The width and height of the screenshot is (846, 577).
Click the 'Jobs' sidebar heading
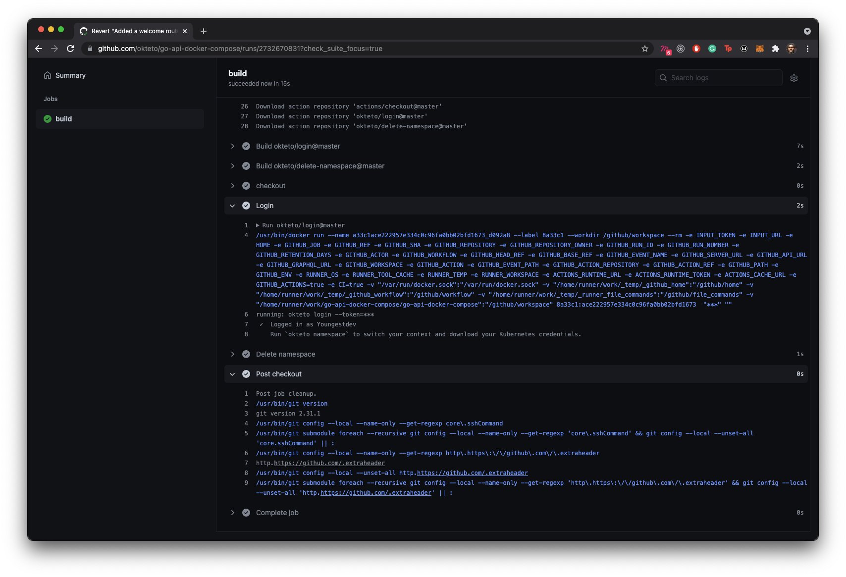click(x=51, y=99)
